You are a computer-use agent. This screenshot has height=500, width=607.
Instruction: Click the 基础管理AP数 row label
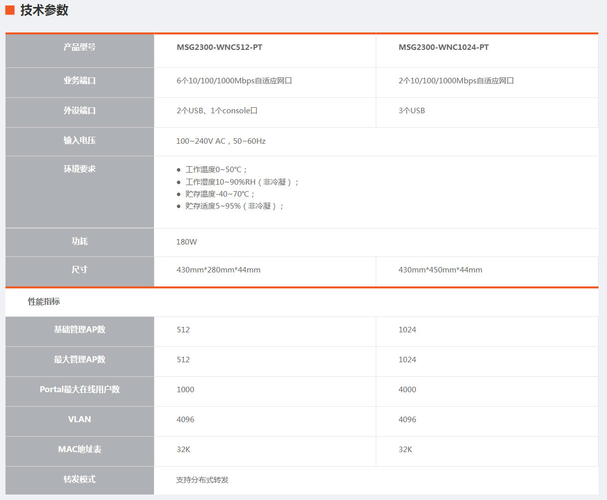pyautogui.click(x=80, y=330)
